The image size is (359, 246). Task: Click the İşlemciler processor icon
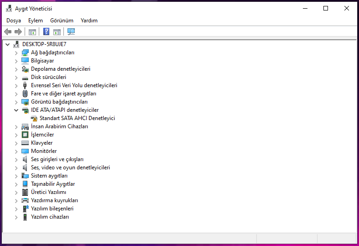pyautogui.click(x=25, y=135)
